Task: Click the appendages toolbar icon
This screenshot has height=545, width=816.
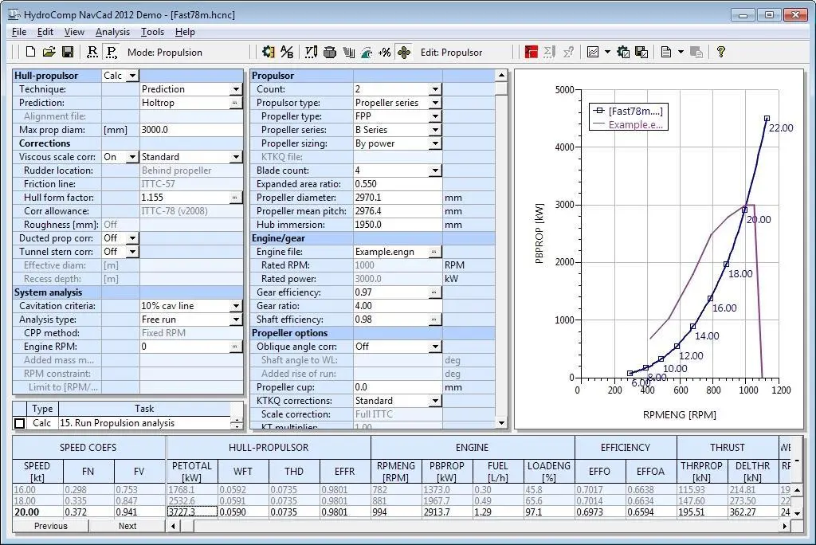Action: [x=348, y=52]
